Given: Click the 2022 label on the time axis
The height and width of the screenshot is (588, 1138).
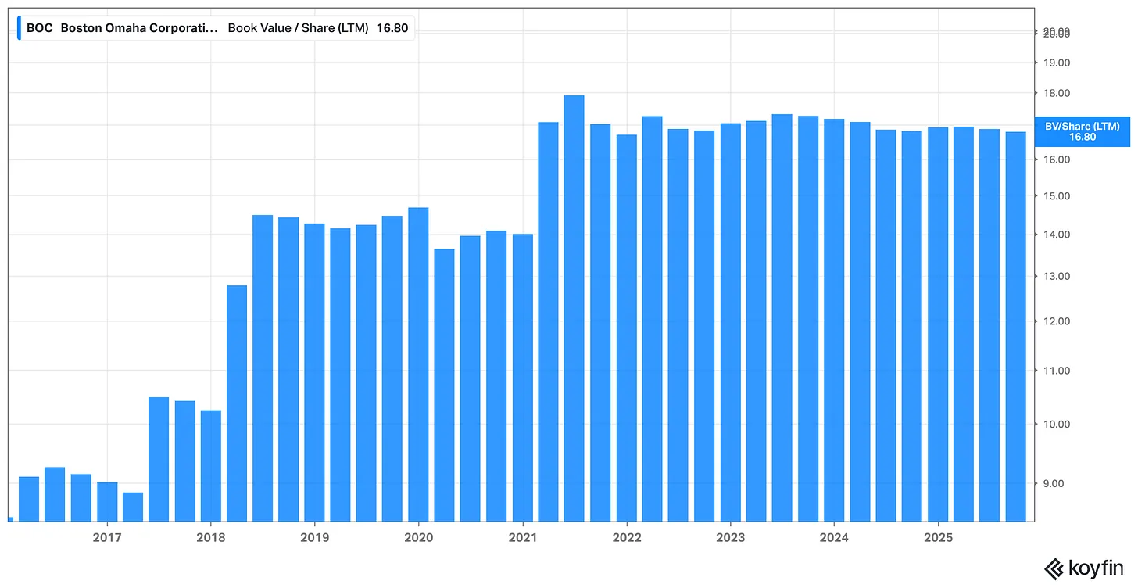Looking at the screenshot, I should tap(626, 538).
